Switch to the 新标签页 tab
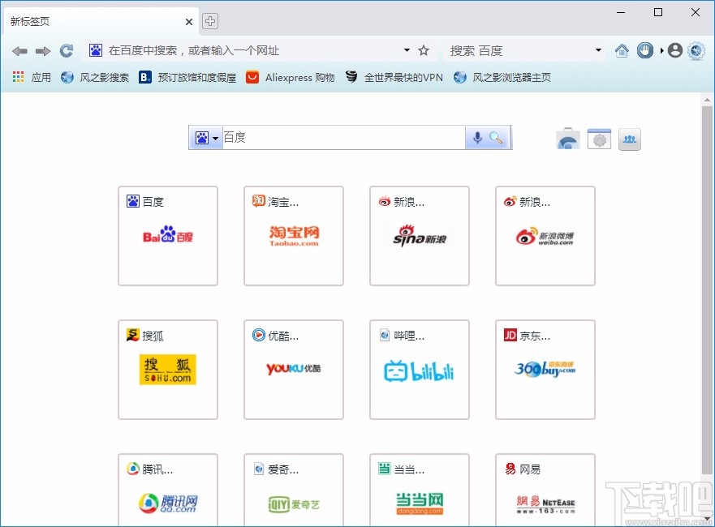The height and width of the screenshot is (527, 715). point(89,20)
